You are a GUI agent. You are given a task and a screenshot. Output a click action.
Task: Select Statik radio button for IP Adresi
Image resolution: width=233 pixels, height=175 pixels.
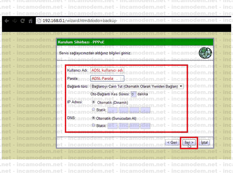point(94,109)
